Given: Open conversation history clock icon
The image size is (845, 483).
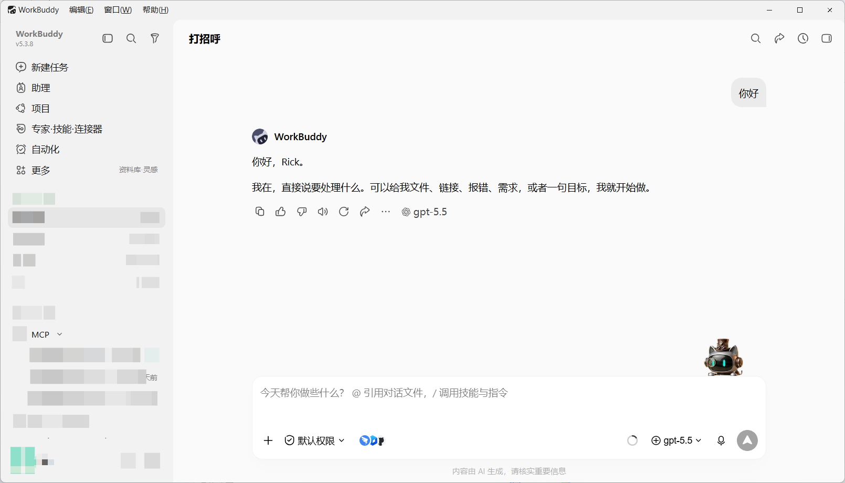Looking at the screenshot, I should (803, 38).
